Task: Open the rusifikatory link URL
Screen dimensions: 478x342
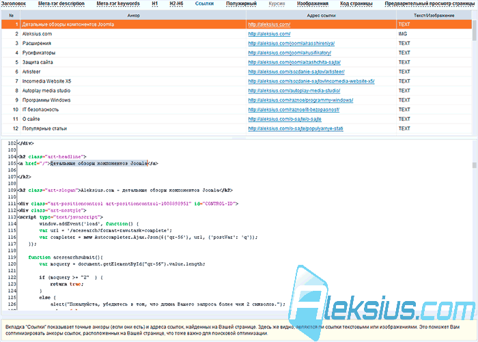Action: (290, 53)
